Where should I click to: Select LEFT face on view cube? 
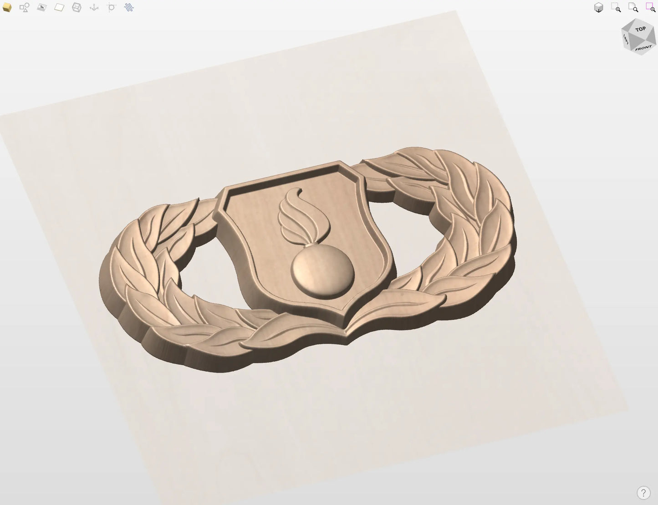(x=626, y=40)
